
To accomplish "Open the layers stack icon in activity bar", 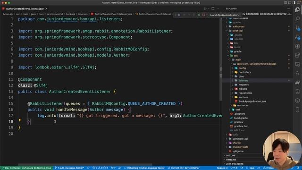I will tap(298, 101).
